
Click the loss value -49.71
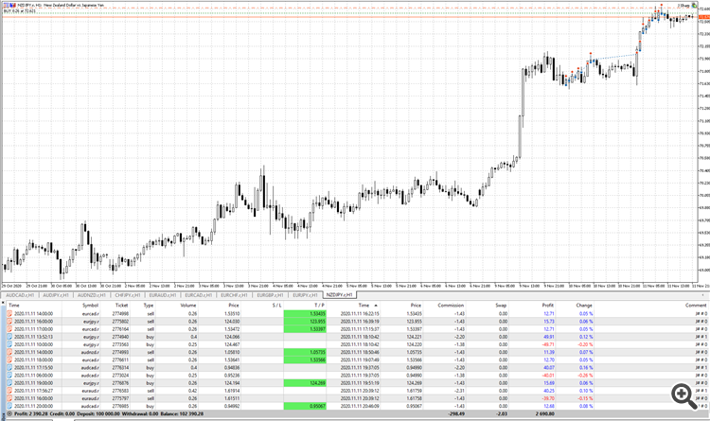548,344
